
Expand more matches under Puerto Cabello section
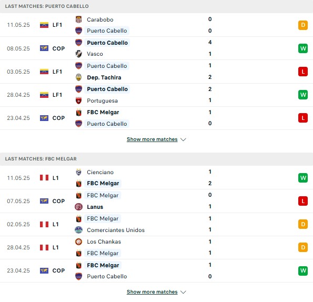pos(152,139)
